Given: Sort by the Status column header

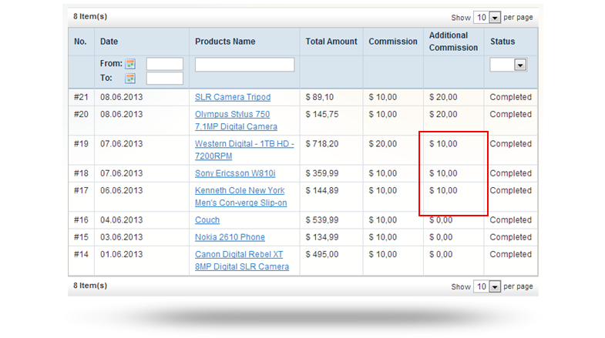Looking at the screenshot, I should tap(502, 42).
